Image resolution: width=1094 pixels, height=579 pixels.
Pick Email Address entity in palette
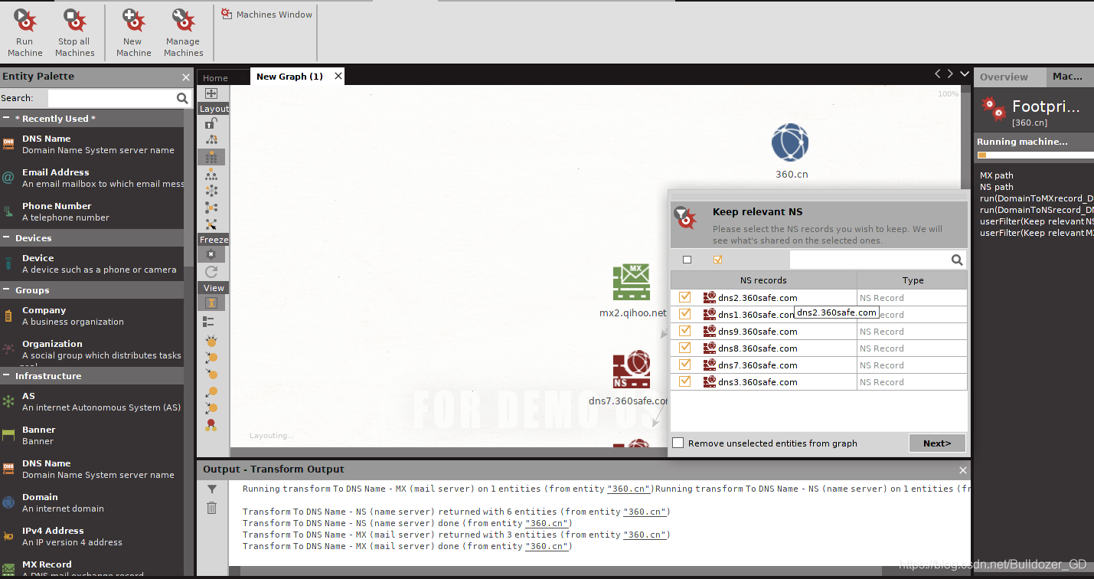tap(92, 178)
